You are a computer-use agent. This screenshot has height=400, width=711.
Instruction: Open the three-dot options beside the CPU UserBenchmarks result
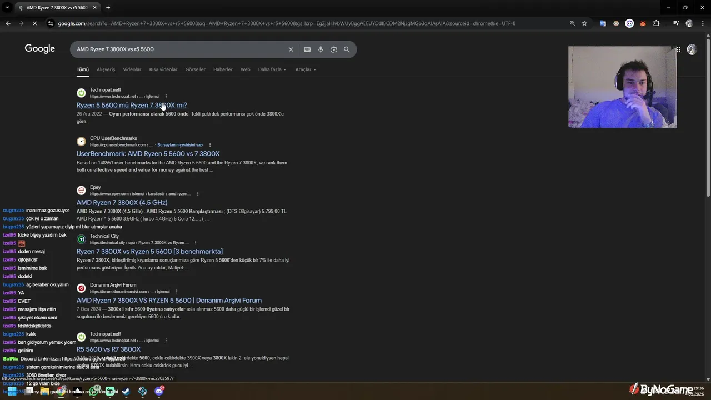pos(209,145)
